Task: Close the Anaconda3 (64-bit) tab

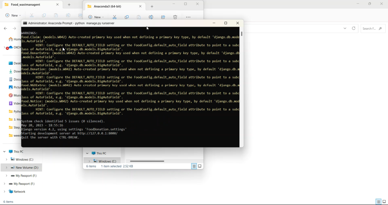Action: 140,6
